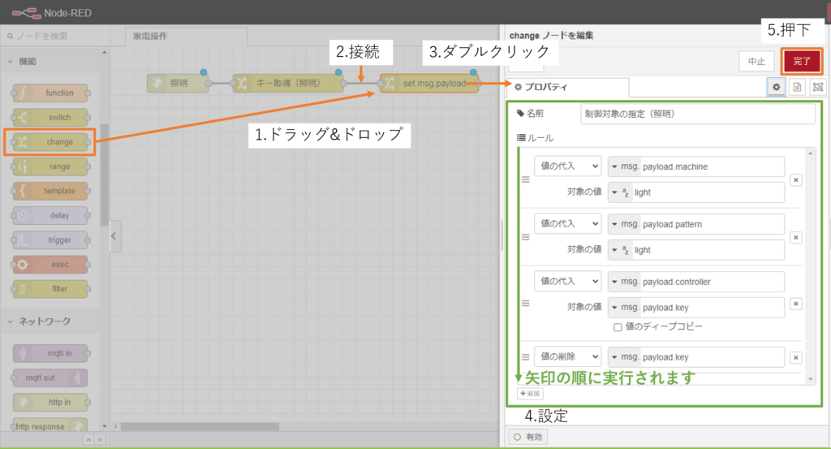Collapse the palette sidebar handle
Image resolution: width=831 pixels, height=449 pixels.
coord(114,236)
